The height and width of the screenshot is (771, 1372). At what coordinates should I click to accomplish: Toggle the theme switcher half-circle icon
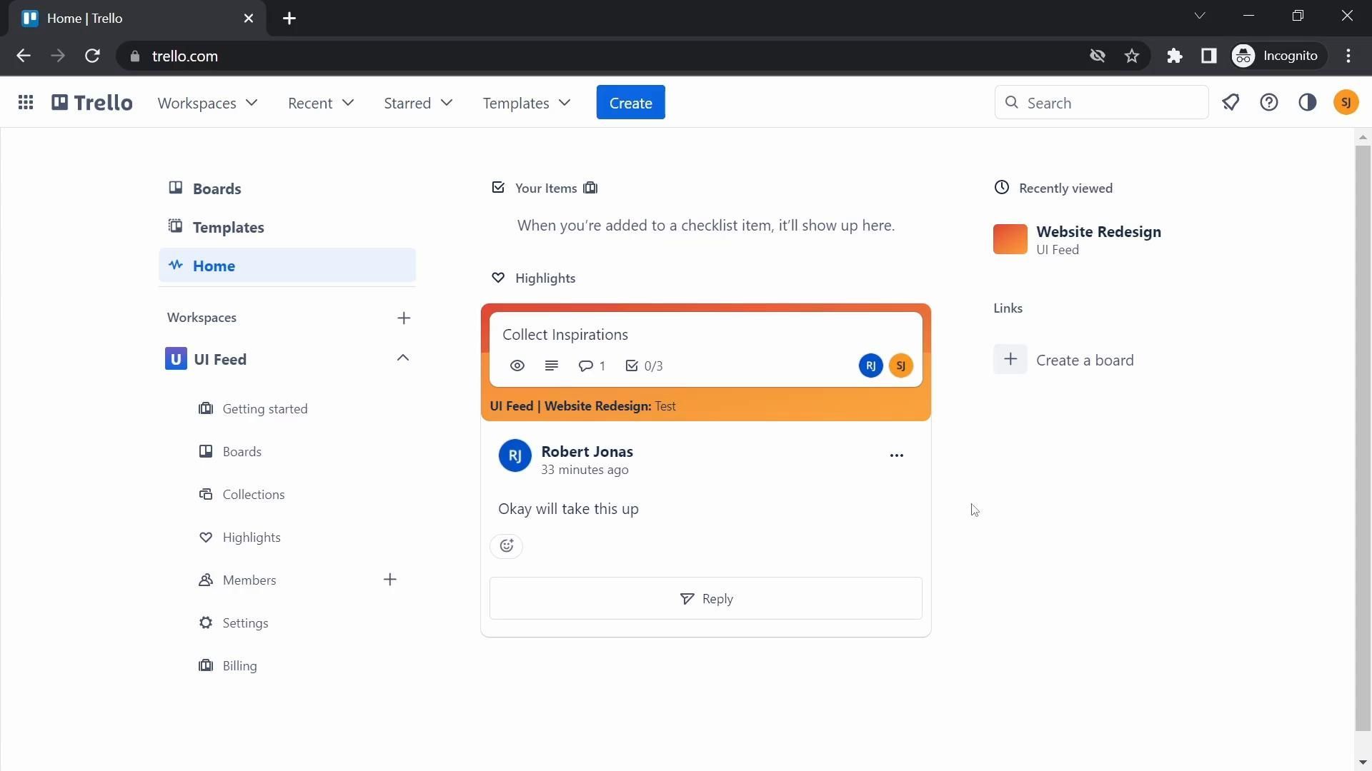(x=1308, y=103)
